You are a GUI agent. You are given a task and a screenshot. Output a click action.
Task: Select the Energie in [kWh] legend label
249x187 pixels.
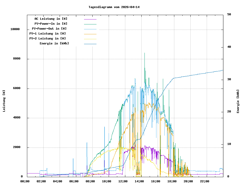click(54, 43)
